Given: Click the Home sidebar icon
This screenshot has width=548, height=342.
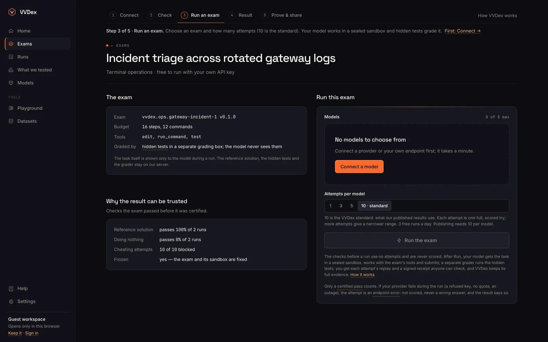Looking at the screenshot, I should pos(11,31).
